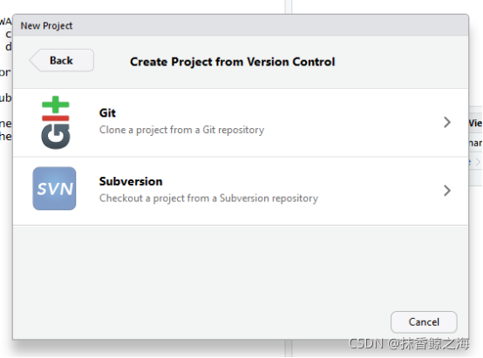Click the Git logo icon
Image resolution: width=483 pixels, height=358 pixels.
[x=56, y=123]
